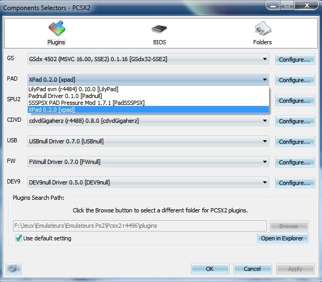Click the Folders tab label text
Screen dimensions: 322x282
click(263, 42)
